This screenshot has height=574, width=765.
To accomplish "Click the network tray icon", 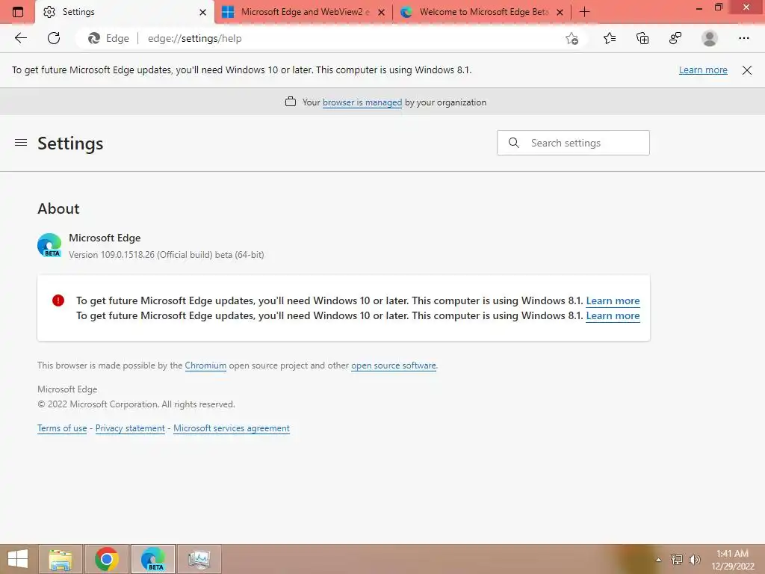I will point(677,559).
